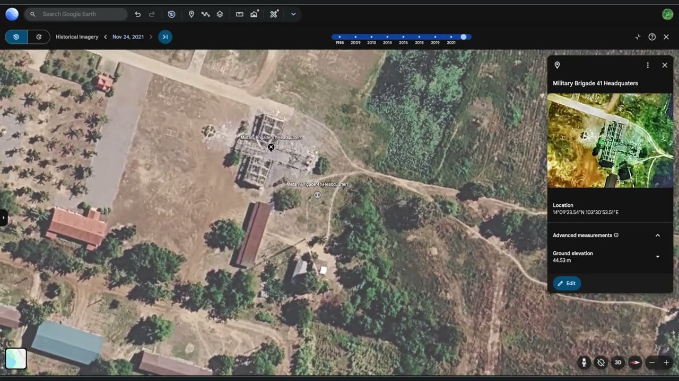Click the location coordinates text

pos(586,213)
